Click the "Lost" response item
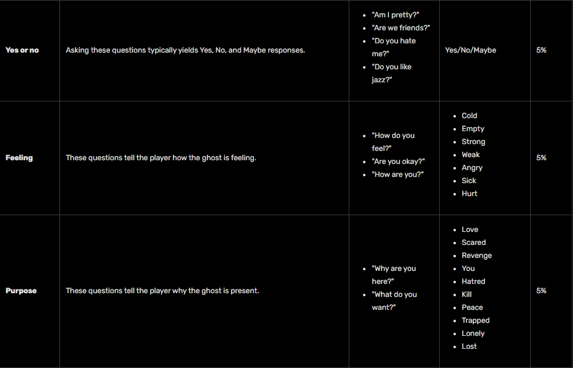The height and width of the screenshot is (368, 573). [x=470, y=346]
